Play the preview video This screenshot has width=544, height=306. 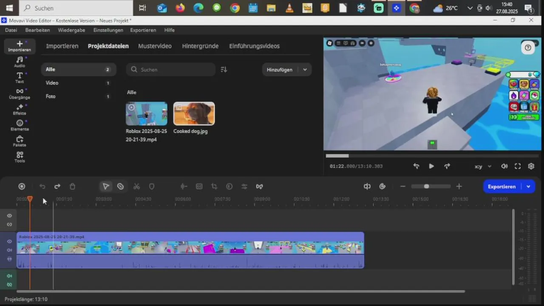tap(431, 166)
